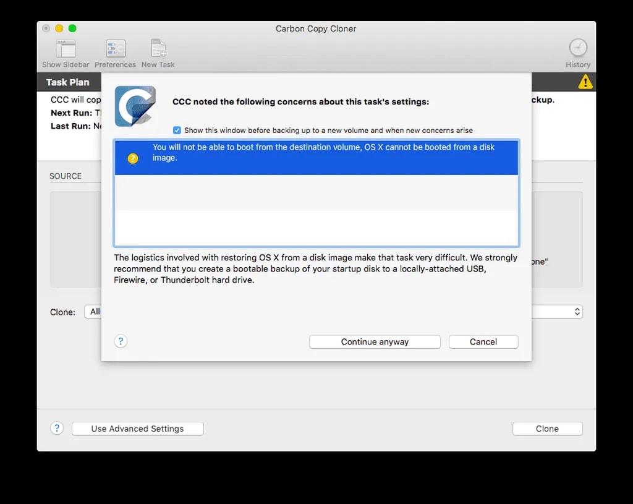
Task: Minimize the window with the yellow button
Action: point(59,28)
